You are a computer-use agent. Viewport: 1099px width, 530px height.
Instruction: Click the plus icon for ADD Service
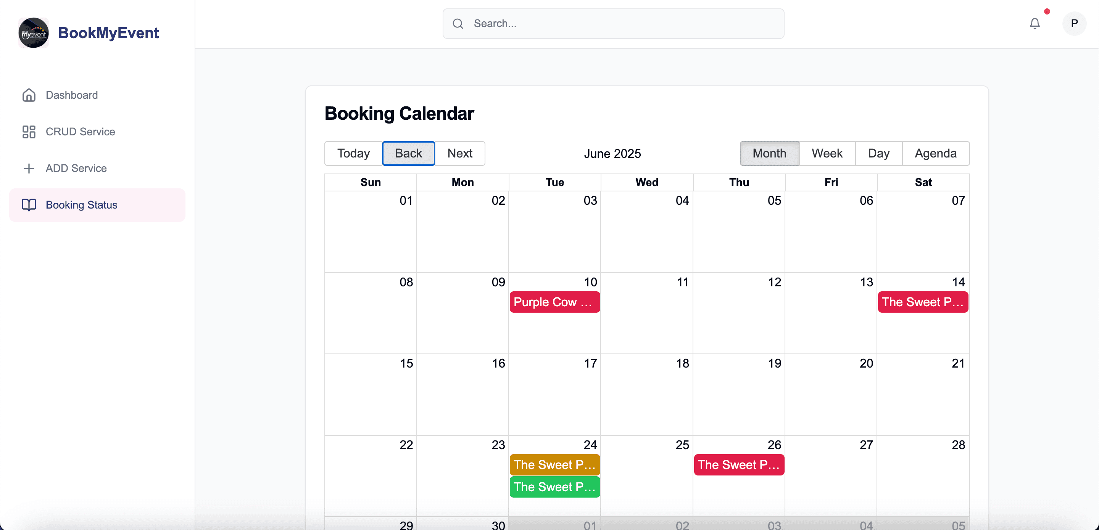click(29, 169)
